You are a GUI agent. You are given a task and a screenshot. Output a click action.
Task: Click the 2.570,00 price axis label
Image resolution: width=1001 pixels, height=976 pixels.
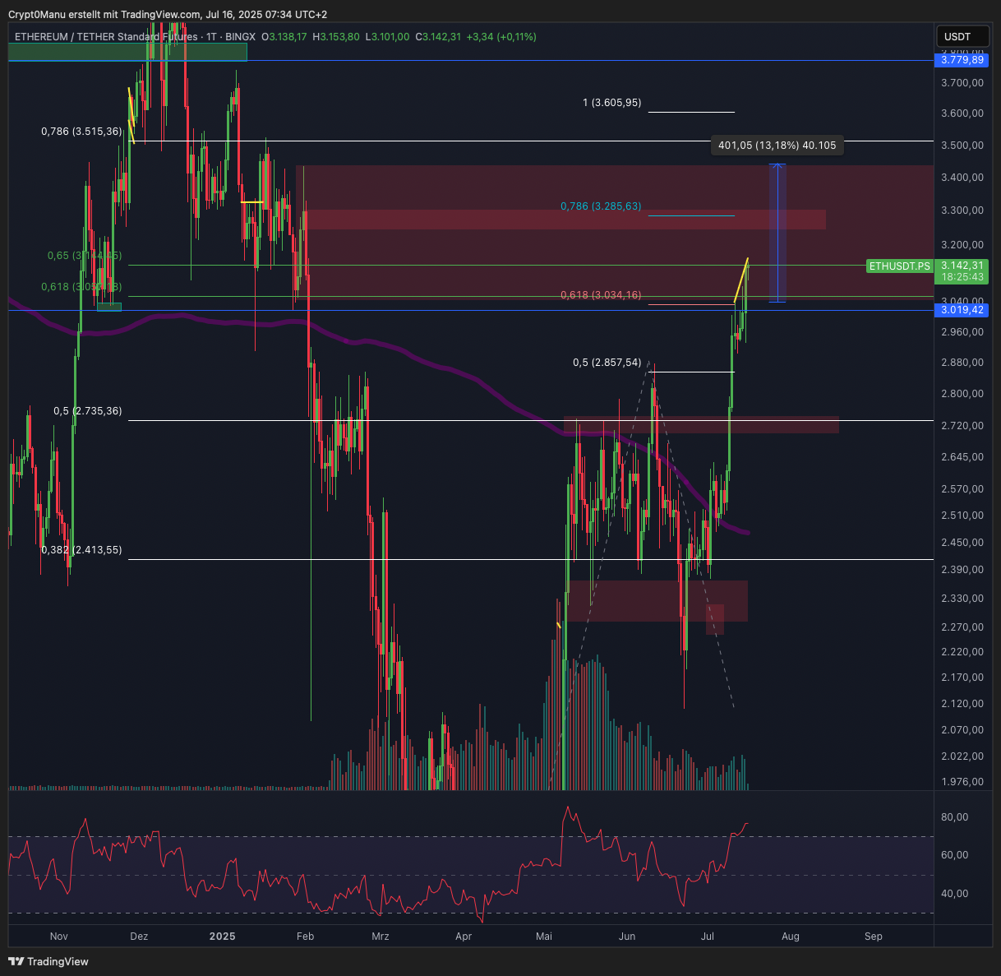[x=962, y=489]
